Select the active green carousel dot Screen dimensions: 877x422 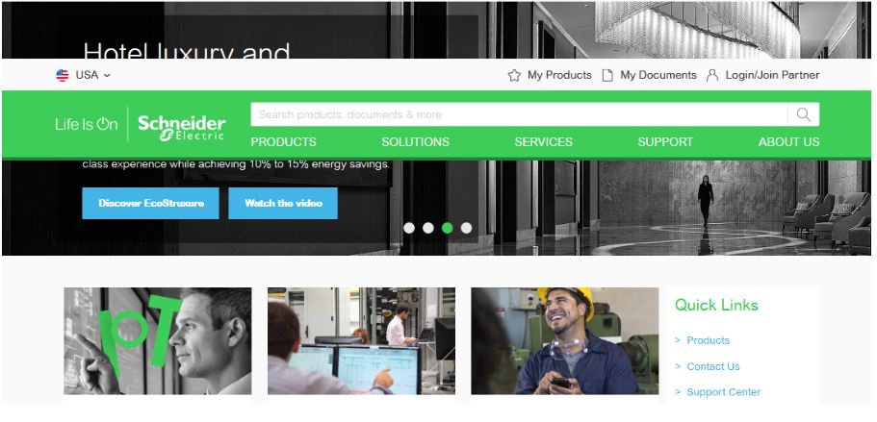pyautogui.click(x=447, y=228)
